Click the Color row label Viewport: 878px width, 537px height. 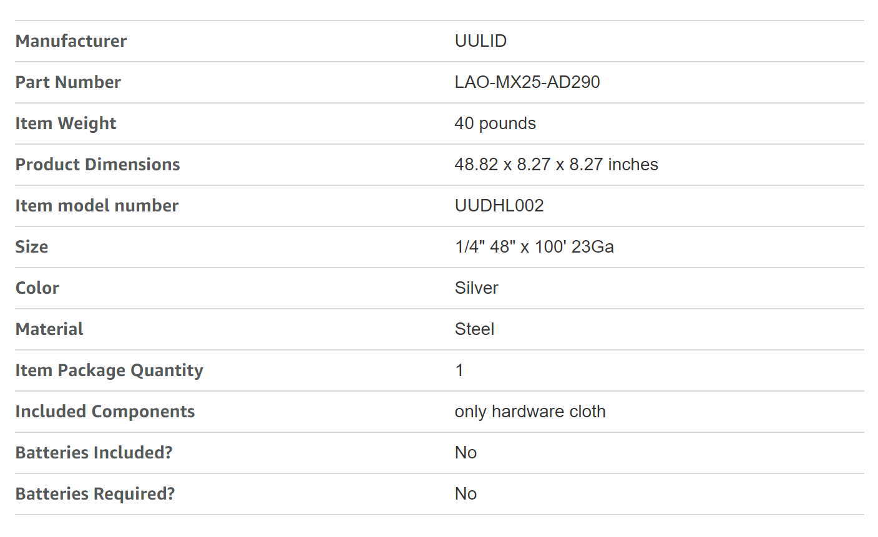37,288
